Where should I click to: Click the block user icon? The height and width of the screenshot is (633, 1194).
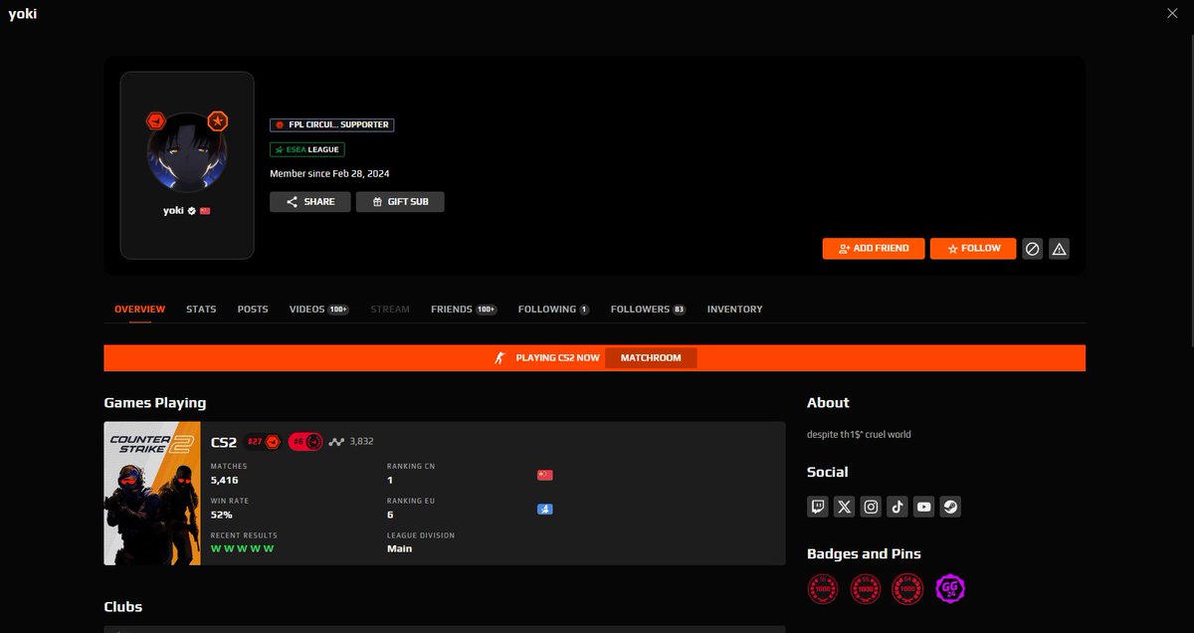pos(1033,249)
